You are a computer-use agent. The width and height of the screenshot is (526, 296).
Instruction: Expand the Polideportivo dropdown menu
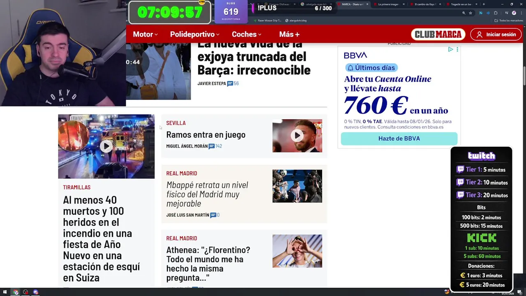click(194, 35)
